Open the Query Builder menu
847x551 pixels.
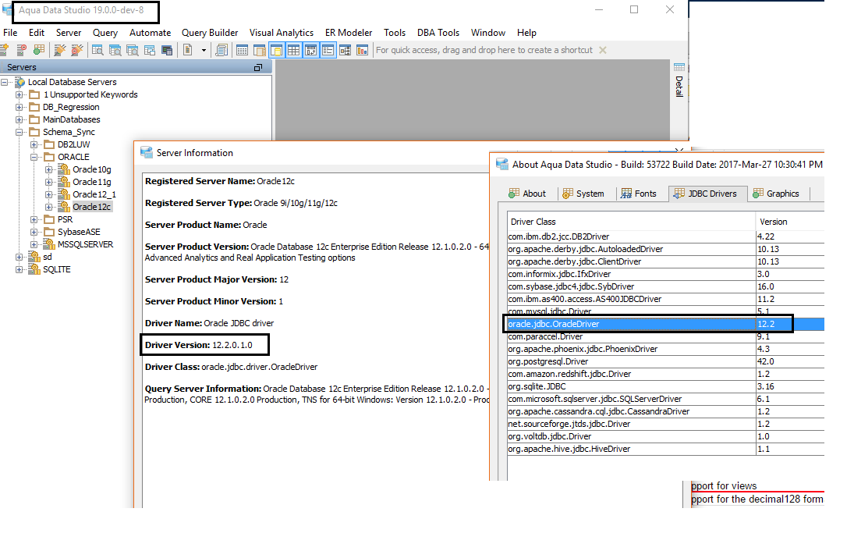pyautogui.click(x=210, y=33)
